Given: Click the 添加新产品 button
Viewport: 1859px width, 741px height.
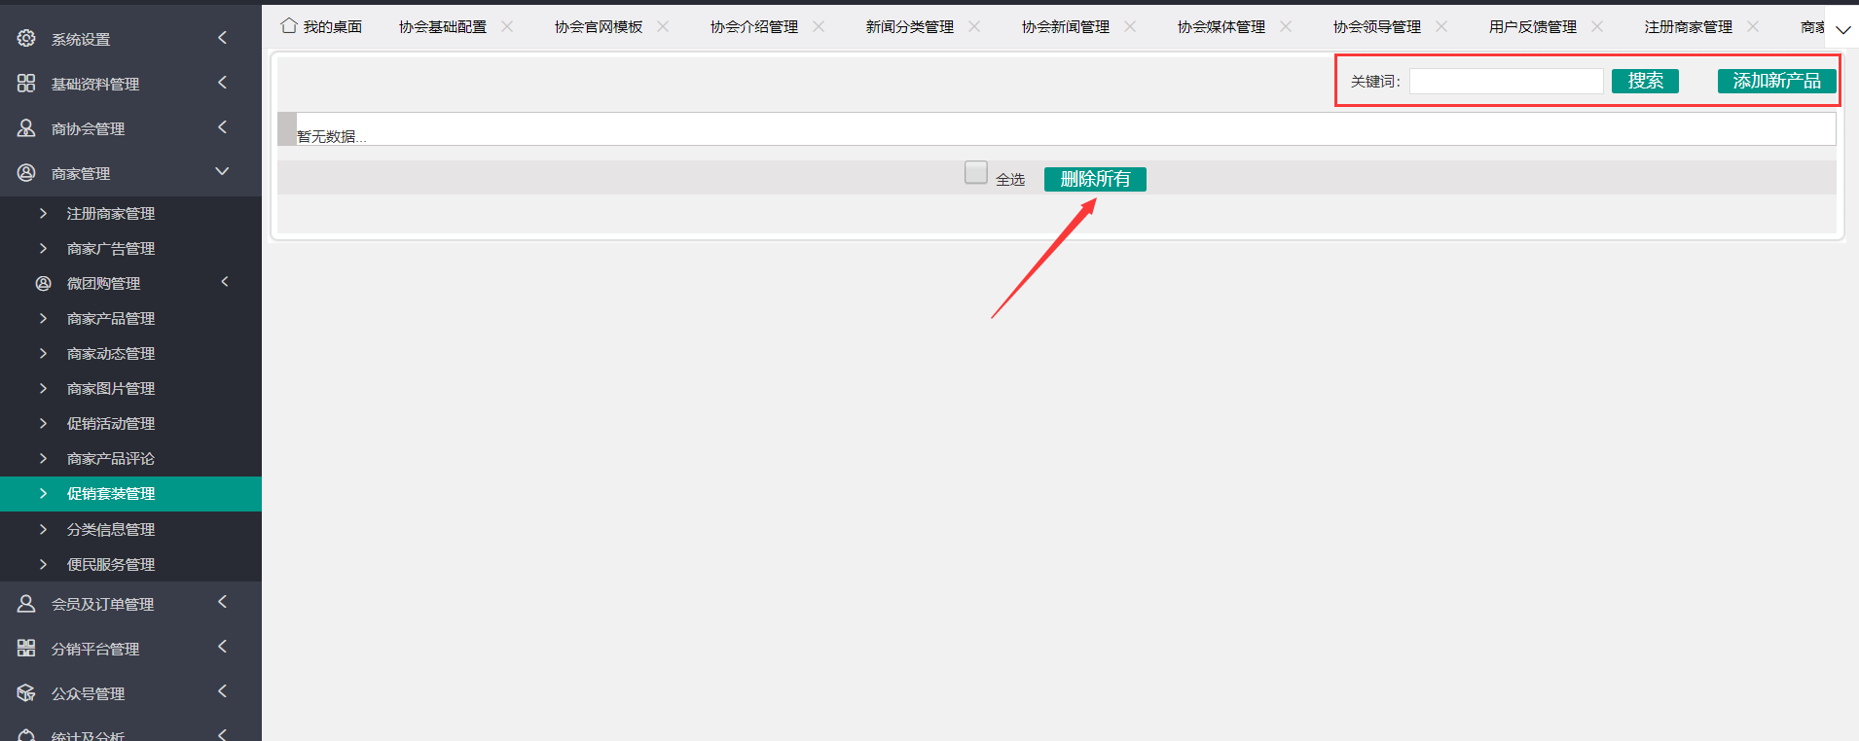Looking at the screenshot, I should (1776, 81).
